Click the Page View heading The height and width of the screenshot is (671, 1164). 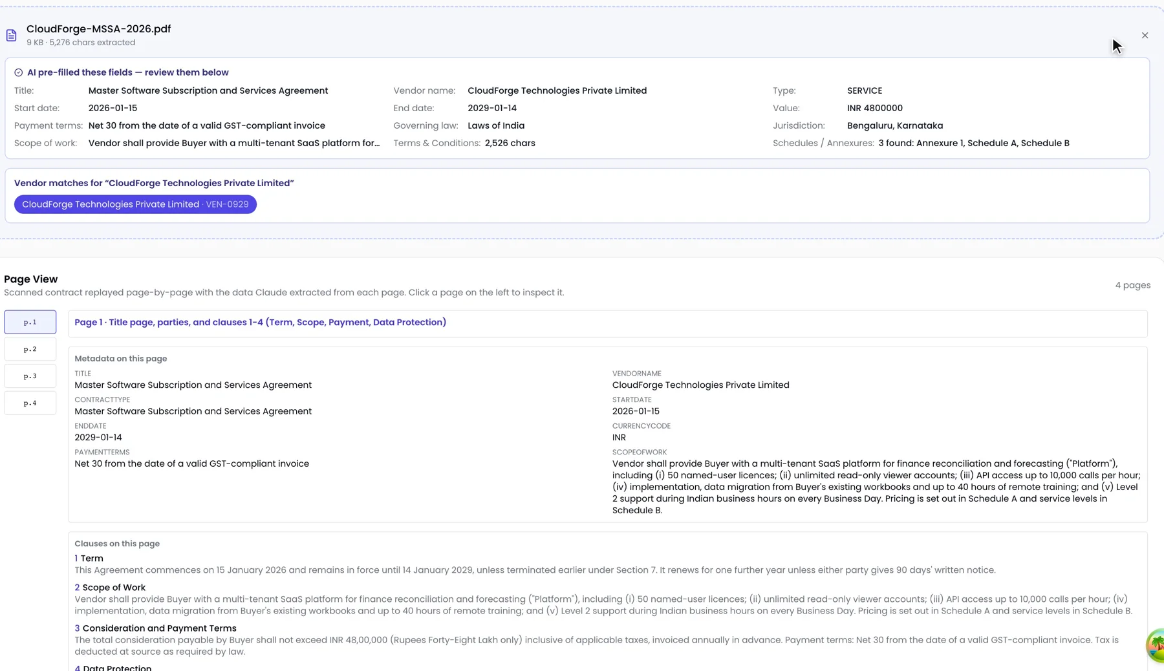pos(31,279)
